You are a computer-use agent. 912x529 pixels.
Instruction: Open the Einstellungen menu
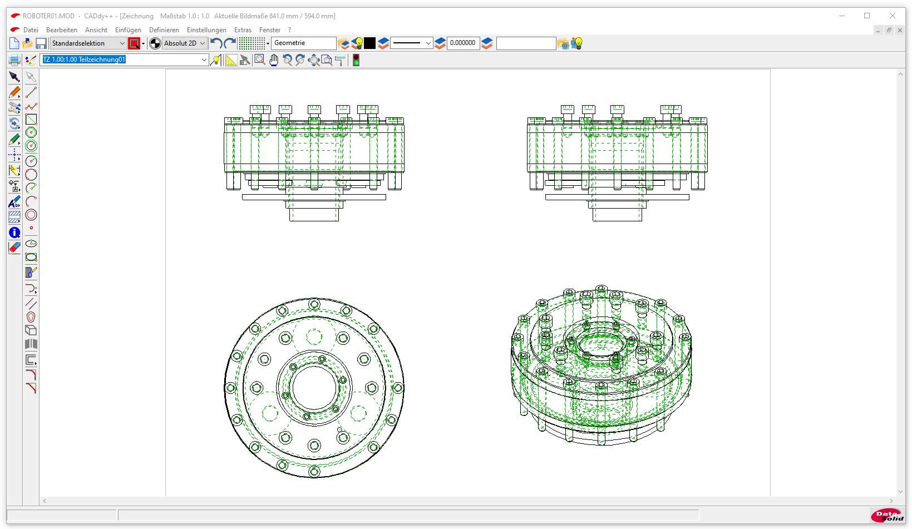point(206,30)
